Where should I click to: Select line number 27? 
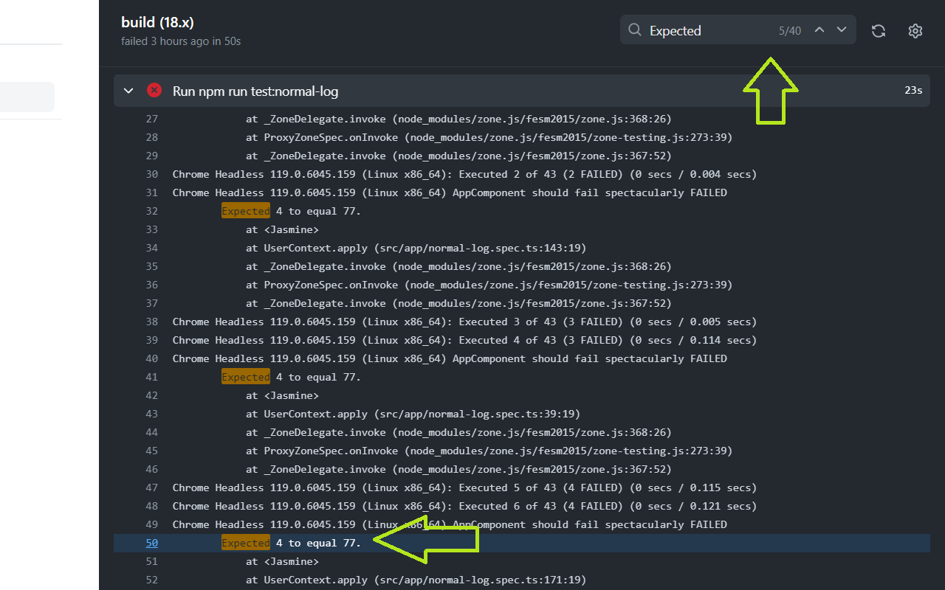click(151, 119)
